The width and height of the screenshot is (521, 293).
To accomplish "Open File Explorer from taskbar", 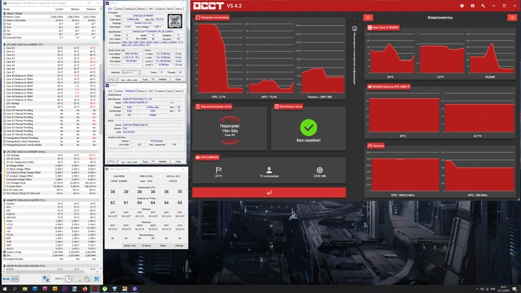I will point(25,289).
